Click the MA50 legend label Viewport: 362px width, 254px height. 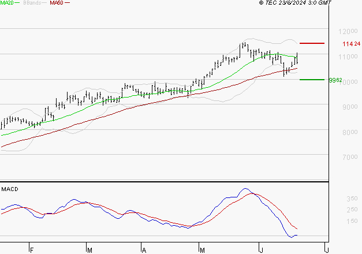tap(57, 3)
